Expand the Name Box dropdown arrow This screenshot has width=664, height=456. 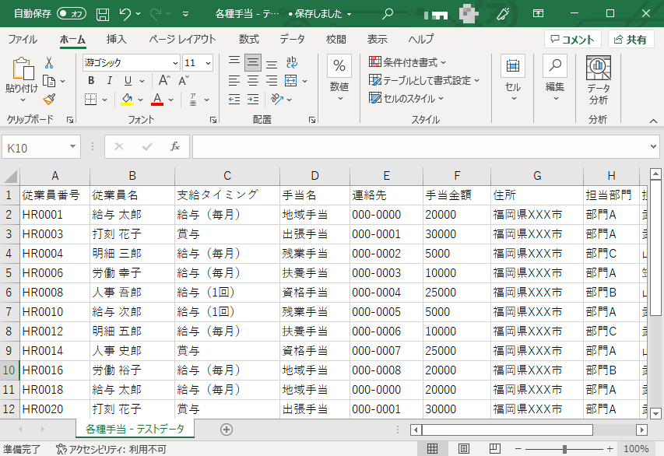[73, 146]
